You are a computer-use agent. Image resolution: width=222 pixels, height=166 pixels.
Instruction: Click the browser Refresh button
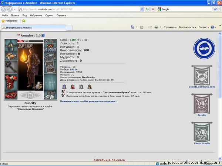147,9
